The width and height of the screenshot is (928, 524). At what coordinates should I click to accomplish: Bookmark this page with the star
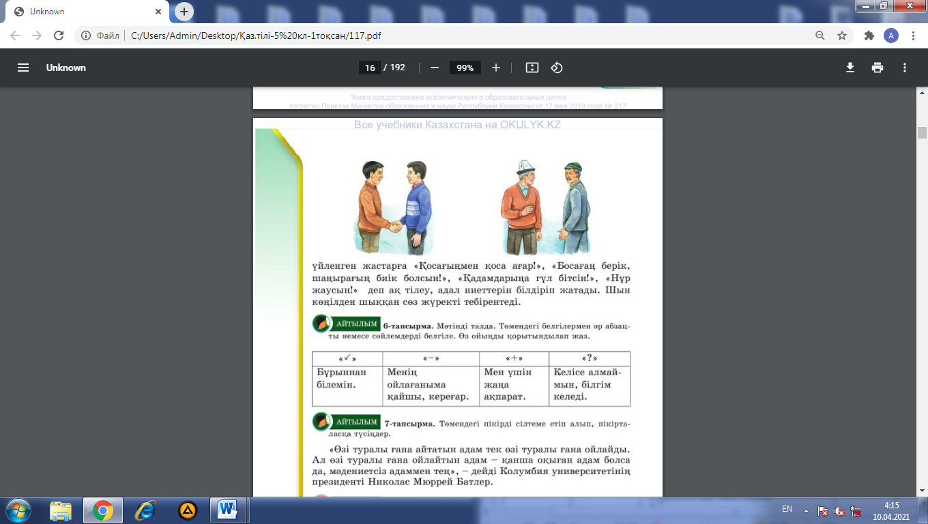click(x=842, y=35)
